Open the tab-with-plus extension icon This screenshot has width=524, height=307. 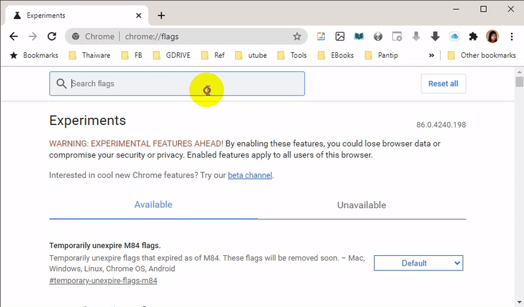tap(397, 37)
